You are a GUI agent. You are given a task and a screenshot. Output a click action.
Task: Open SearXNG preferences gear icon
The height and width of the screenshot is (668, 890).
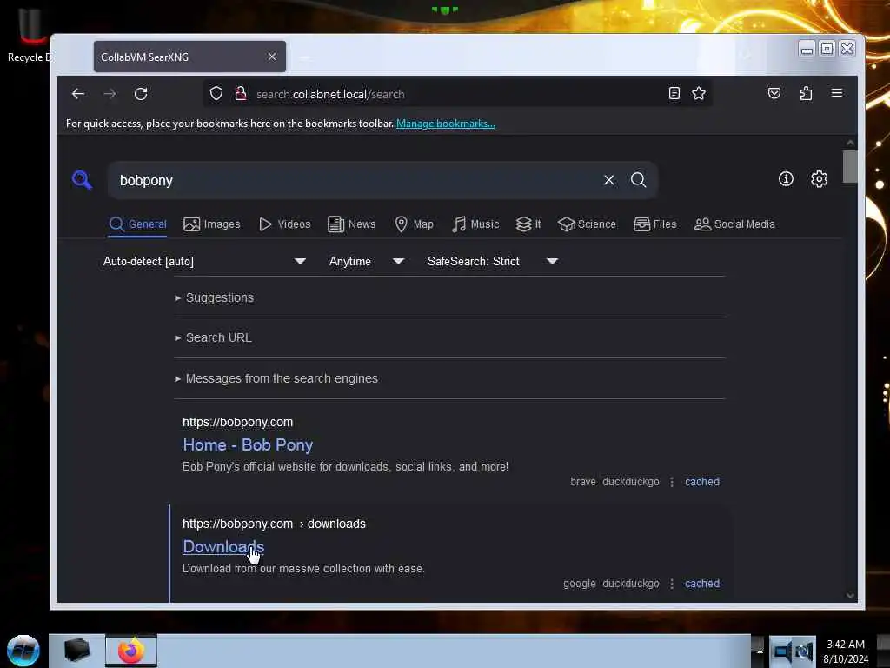click(x=819, y=179)
